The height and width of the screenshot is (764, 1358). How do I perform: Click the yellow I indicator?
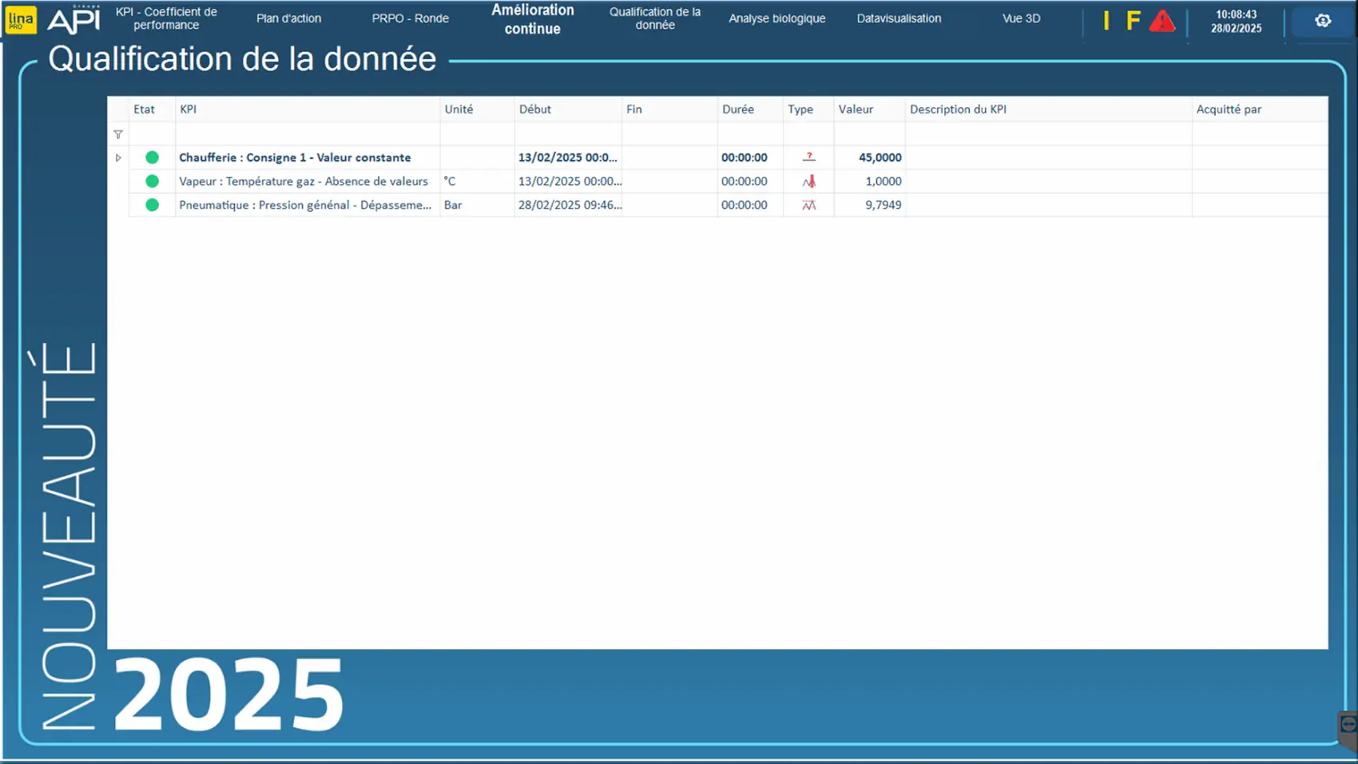pos(1106,21)
